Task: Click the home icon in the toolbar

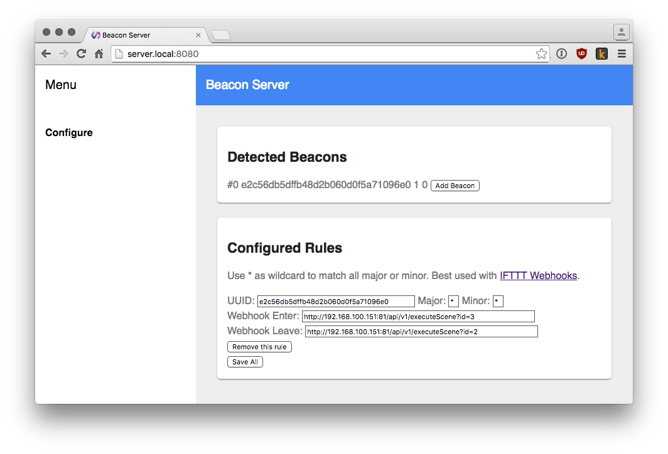Action: [99, 53]
